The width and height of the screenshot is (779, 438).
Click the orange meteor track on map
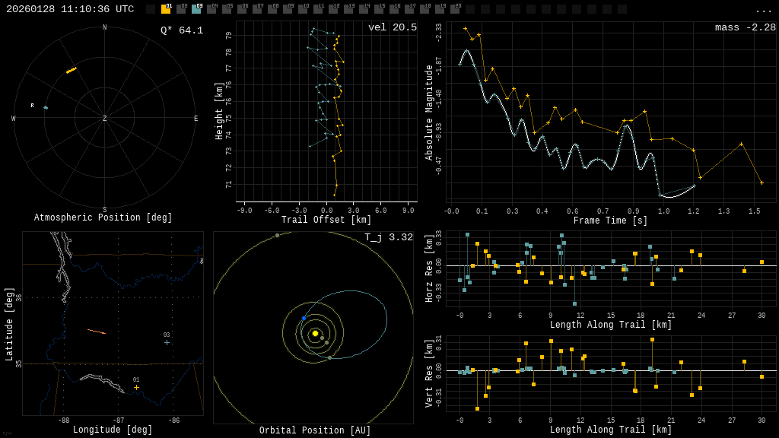click(97, 332)
